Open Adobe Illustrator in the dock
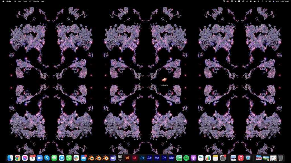Screen dimensions: 291x163 [x=128, y=158]
